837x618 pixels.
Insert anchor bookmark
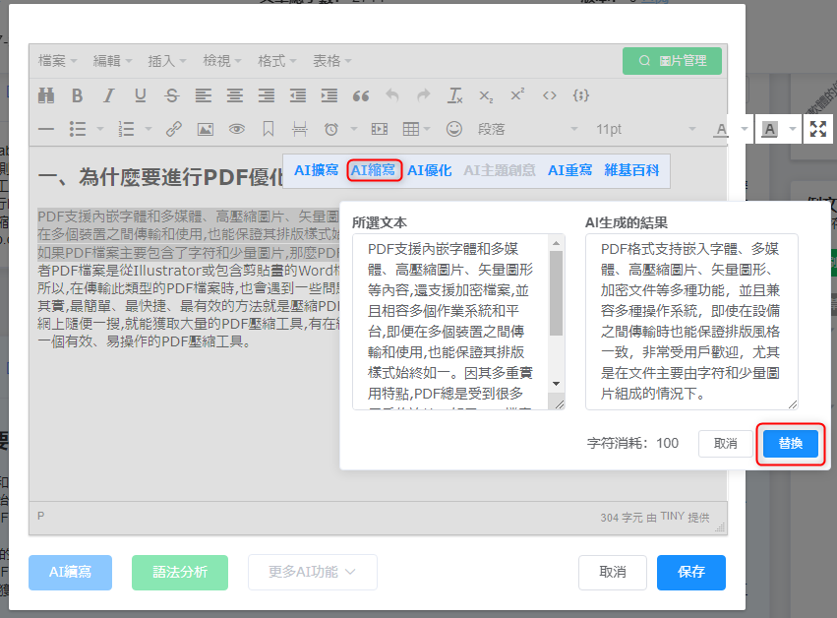[x=269, y=129]
